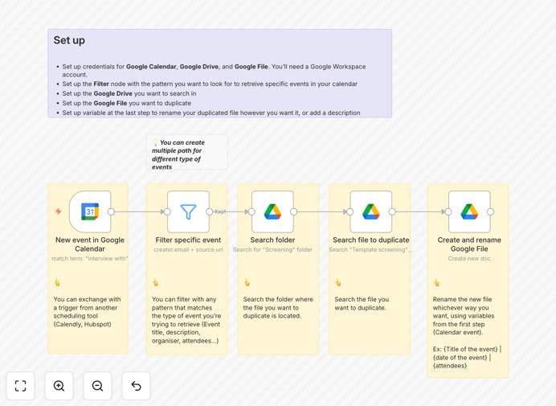This screenshot has height=406, width=556.
Task: Click 'Create and rename Google File' label
Action: click(x=469, y=244)
